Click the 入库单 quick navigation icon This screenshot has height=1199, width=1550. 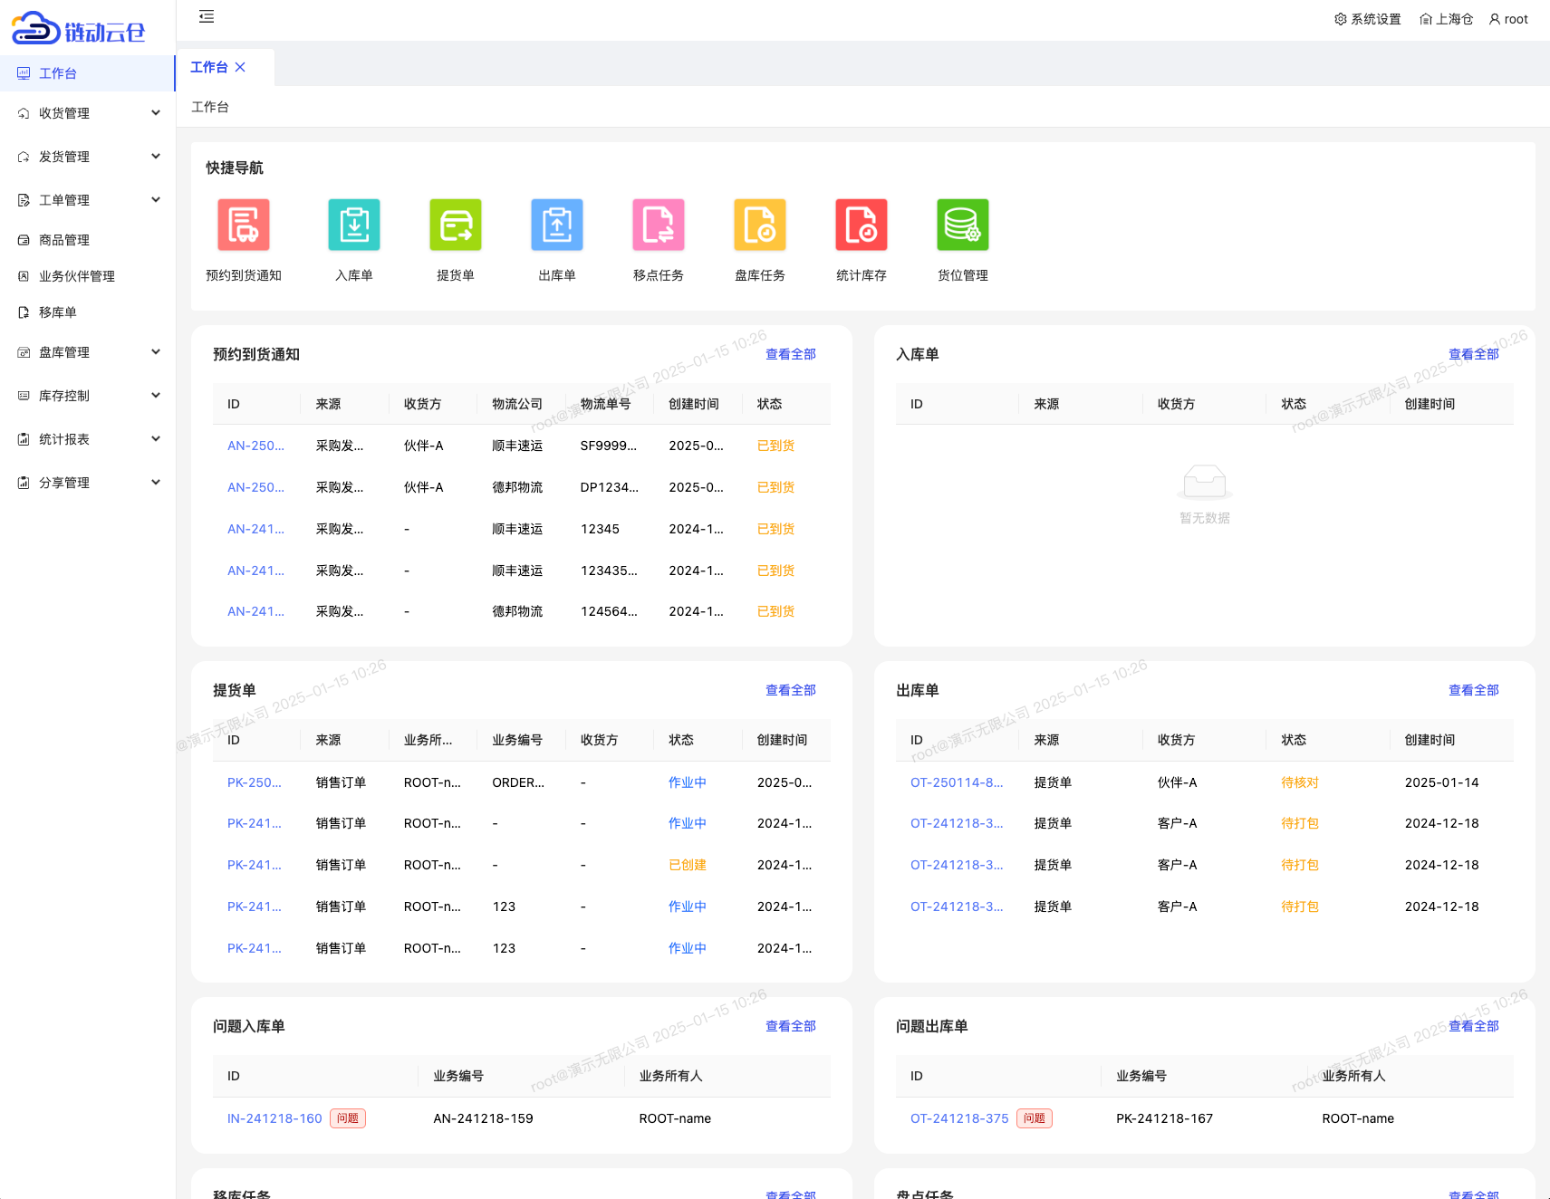[353, 225]
